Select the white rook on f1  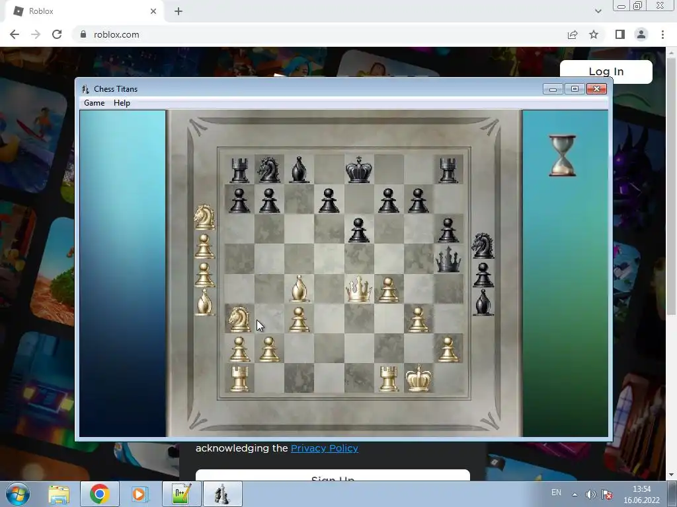pos(389,378)
